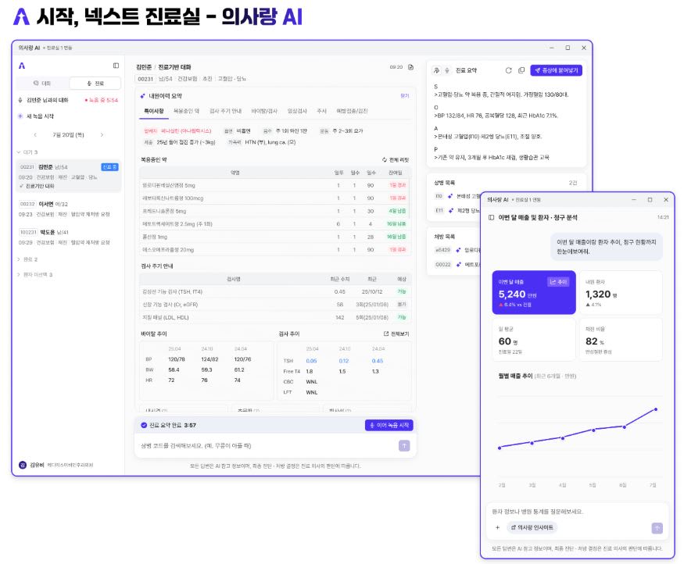Image resolution: width=684 pixels, height=564 pixels.
Task: Click plus attach icon in insight chat
Action: tap(497, 528)
